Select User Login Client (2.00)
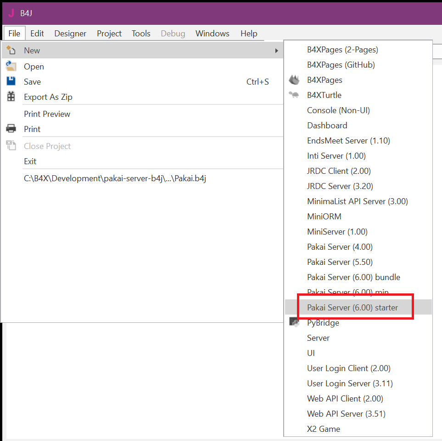Screen dimensions: 442x441 [358, 368]
